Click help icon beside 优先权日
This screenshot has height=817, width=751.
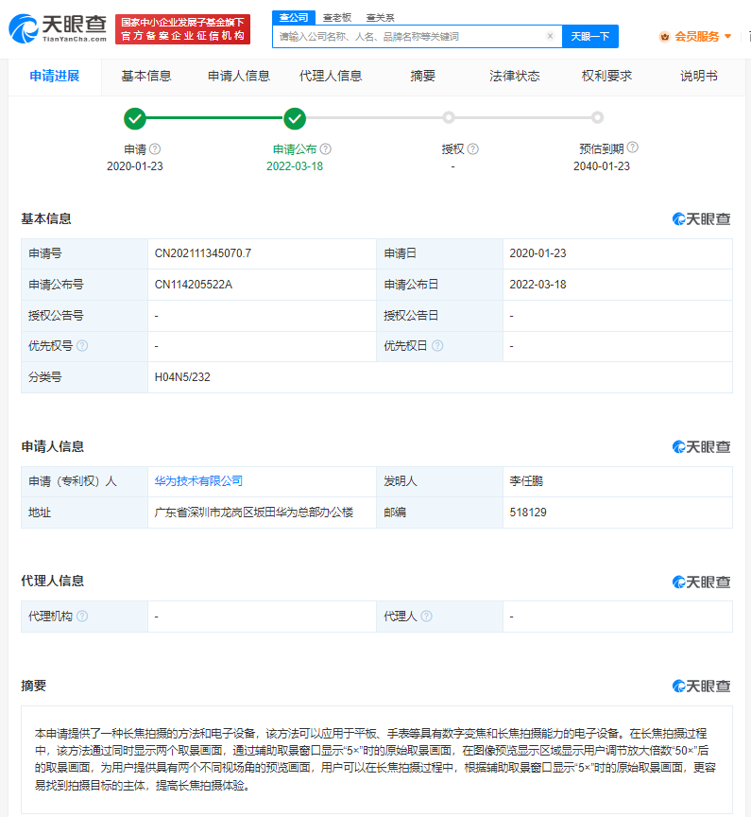(437, 345)
